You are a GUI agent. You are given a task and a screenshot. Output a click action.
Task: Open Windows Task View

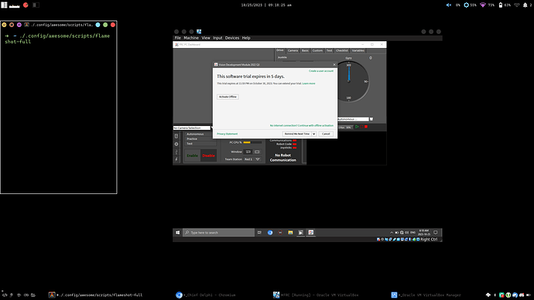pos(259,233)
